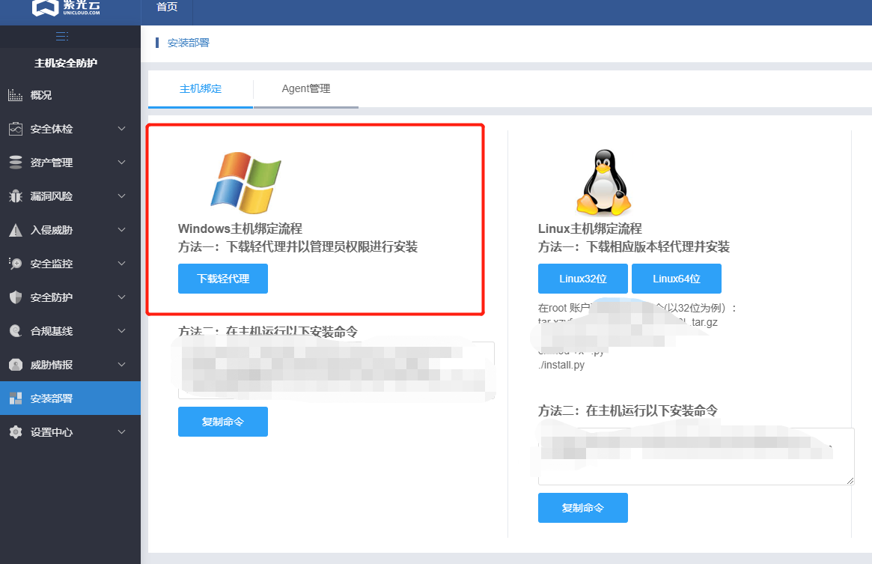The image size is (872, 564).
Task: Click the Windows install command text box
Action: pos(337,370)
